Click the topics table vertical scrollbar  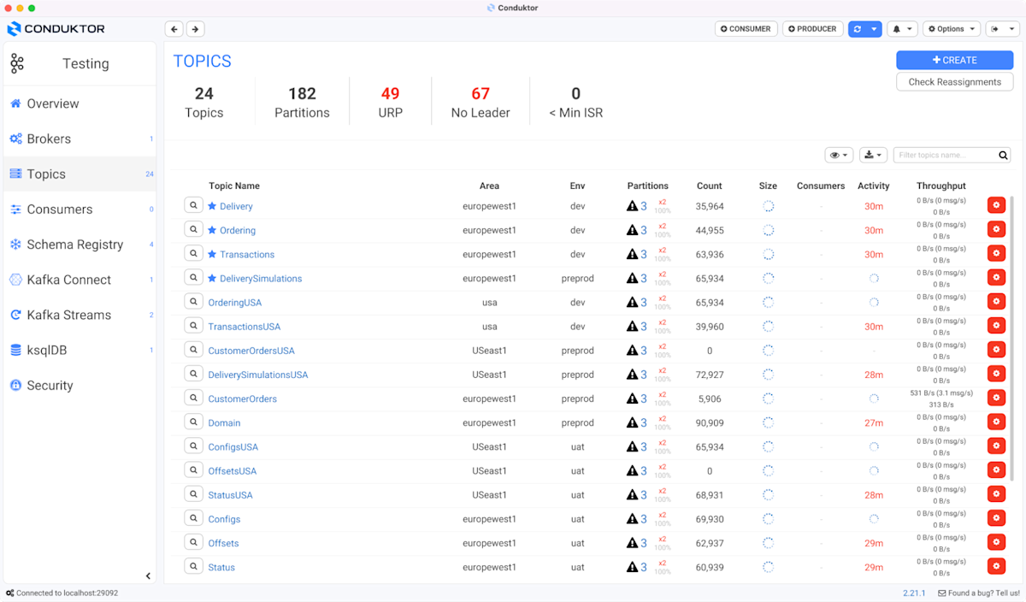point(1012,338)
